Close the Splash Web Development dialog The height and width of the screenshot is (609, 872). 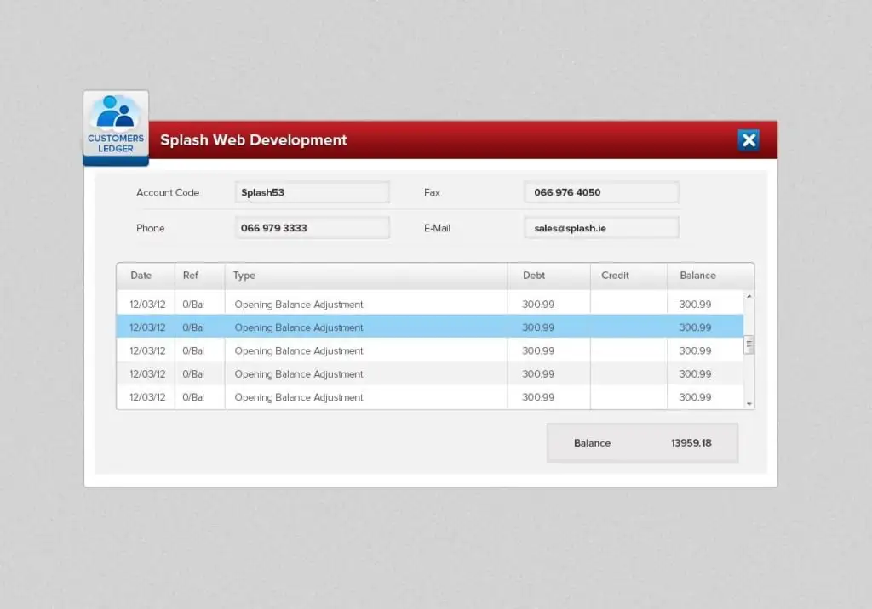[x=749, y=140]
